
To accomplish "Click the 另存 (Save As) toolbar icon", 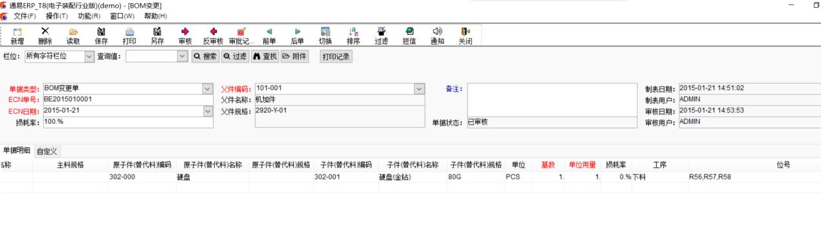I will coord(157,36).
